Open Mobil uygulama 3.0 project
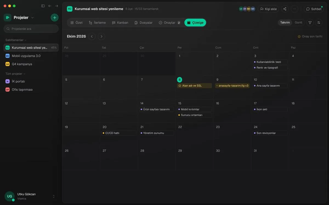 click(x=31, y=56)
